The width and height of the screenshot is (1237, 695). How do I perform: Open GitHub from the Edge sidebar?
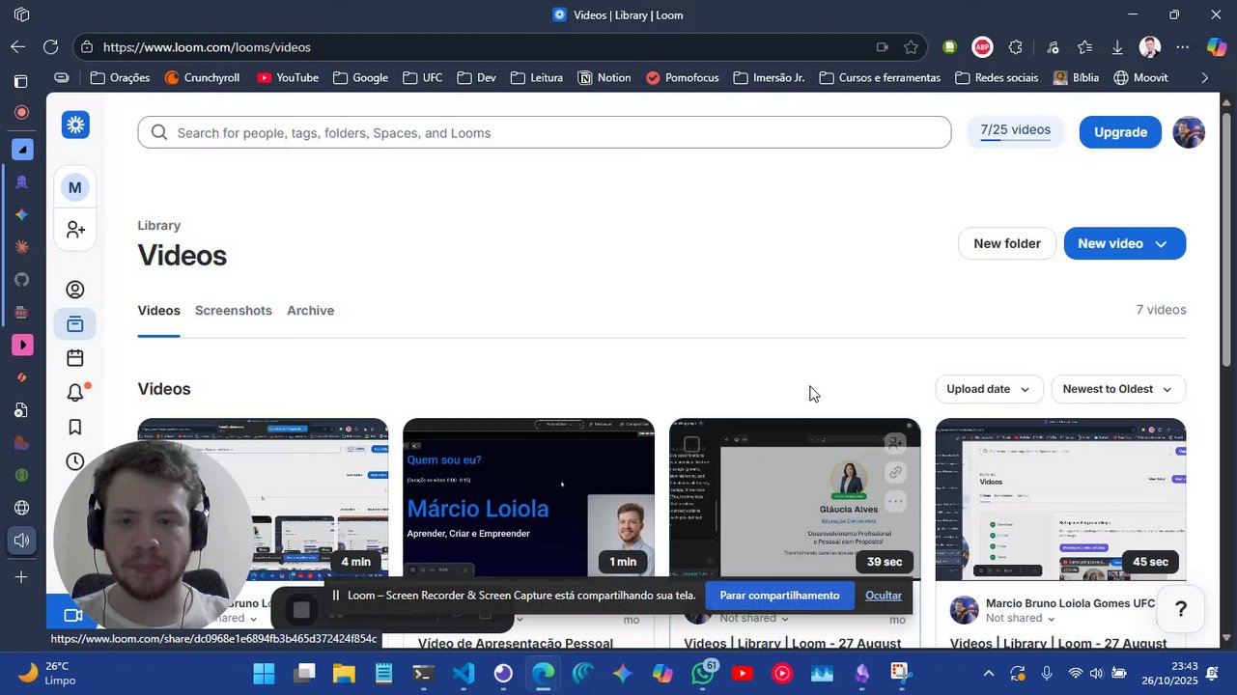(21, 280)
